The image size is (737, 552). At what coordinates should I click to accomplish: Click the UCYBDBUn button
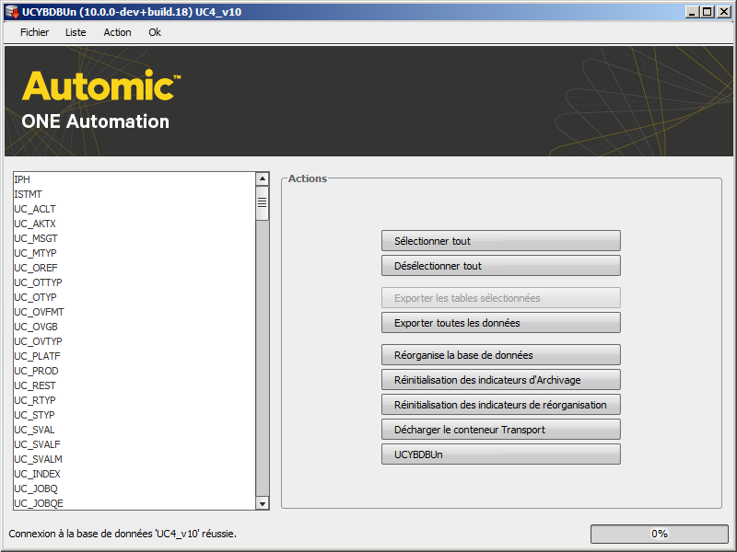coord(500,454)
